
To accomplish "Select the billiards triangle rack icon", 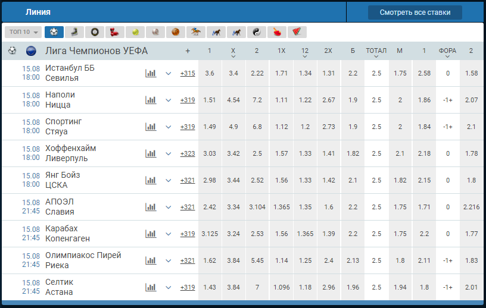I will (x=297, y=32).
